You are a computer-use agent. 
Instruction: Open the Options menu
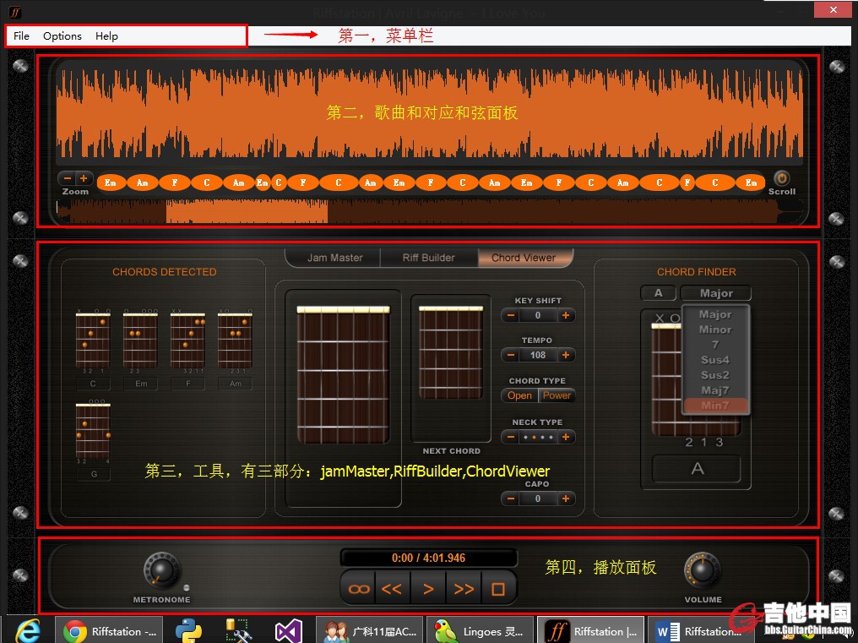62,36
